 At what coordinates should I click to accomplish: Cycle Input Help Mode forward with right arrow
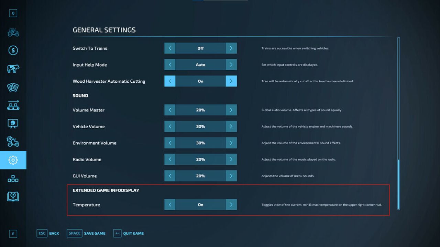point(231,64)
